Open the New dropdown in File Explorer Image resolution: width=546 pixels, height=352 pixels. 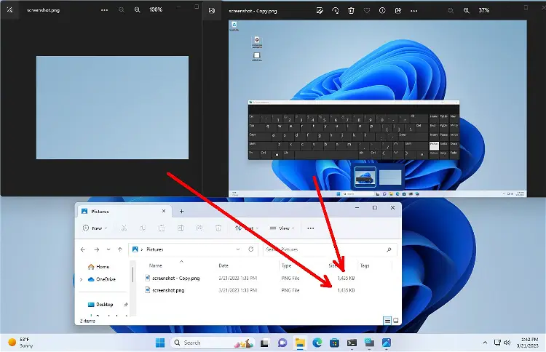click(93, 228)
